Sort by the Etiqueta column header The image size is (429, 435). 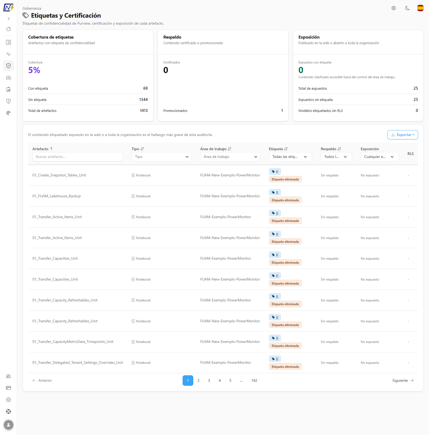tap(278, 149)
